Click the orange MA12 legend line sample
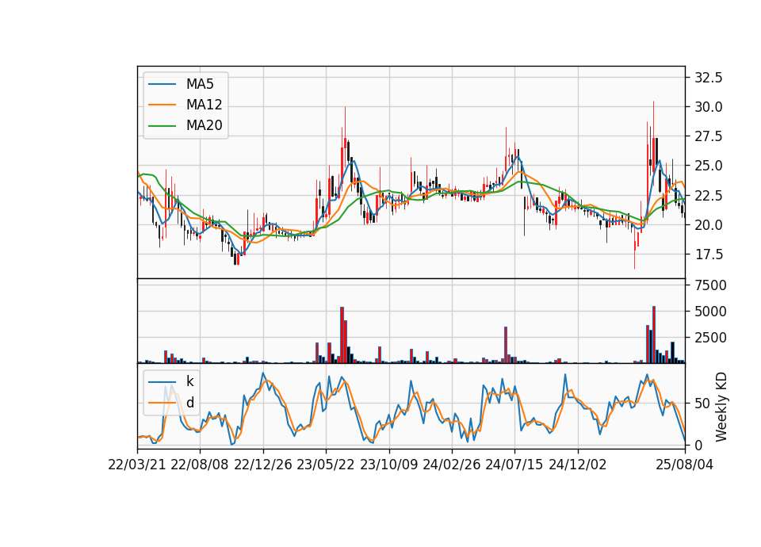This screenshot has height=547, width=761. (162, 105)
